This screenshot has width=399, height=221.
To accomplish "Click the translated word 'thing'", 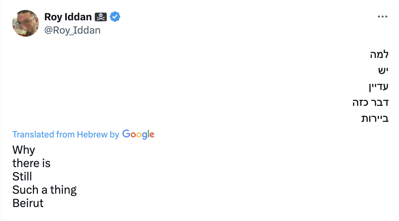I will (x=64, y=190).
